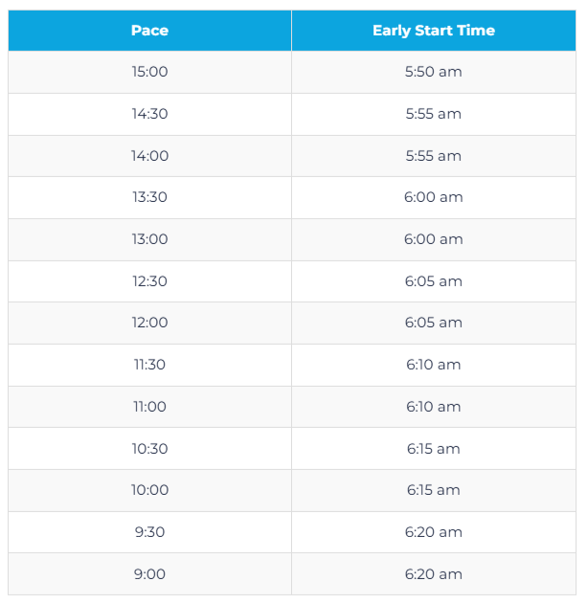588x604 pixels.
Task: Click the Early Start Time header
Action: click(434, 31)
